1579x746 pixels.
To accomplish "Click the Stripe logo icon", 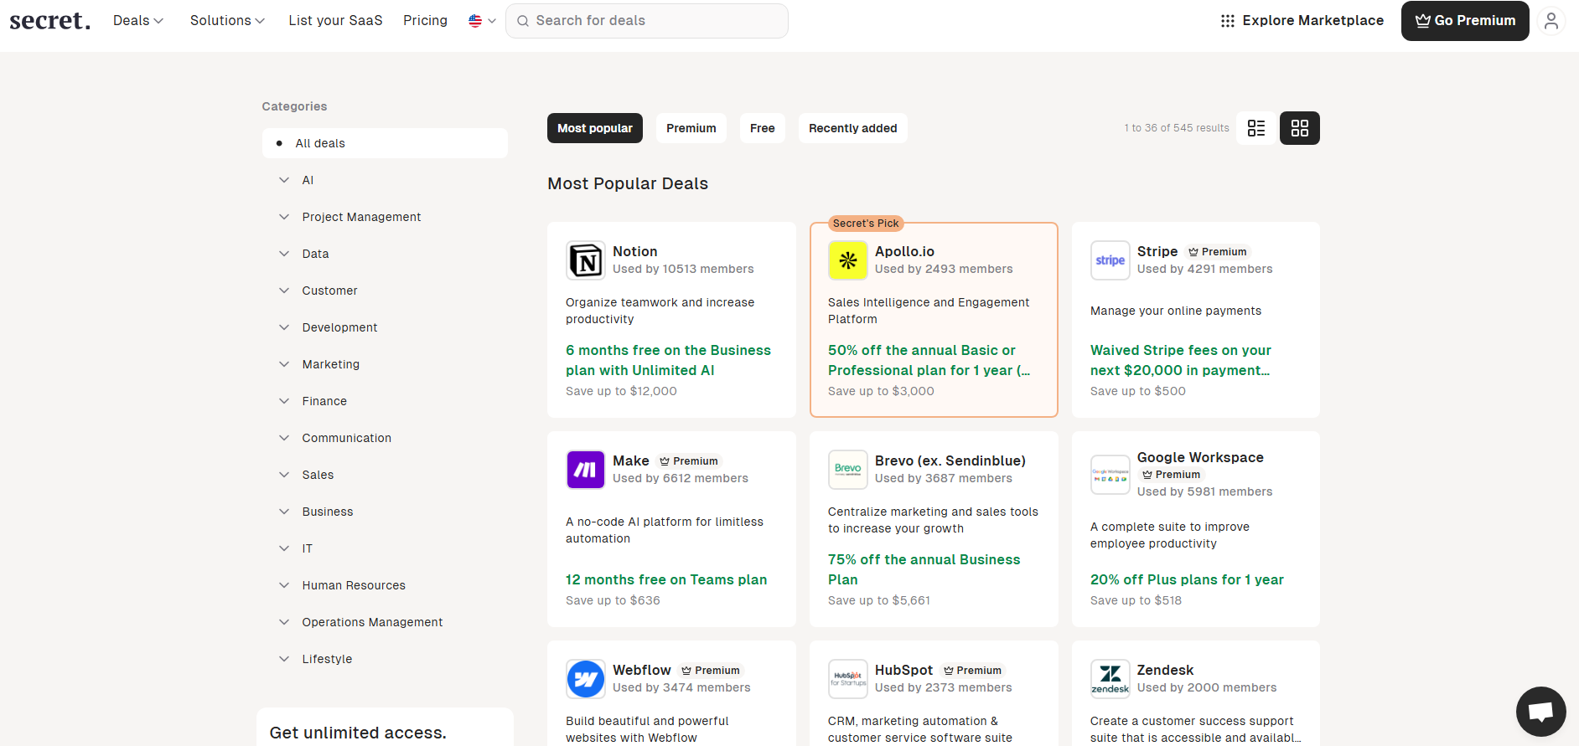I will (x=1110, y=260).
